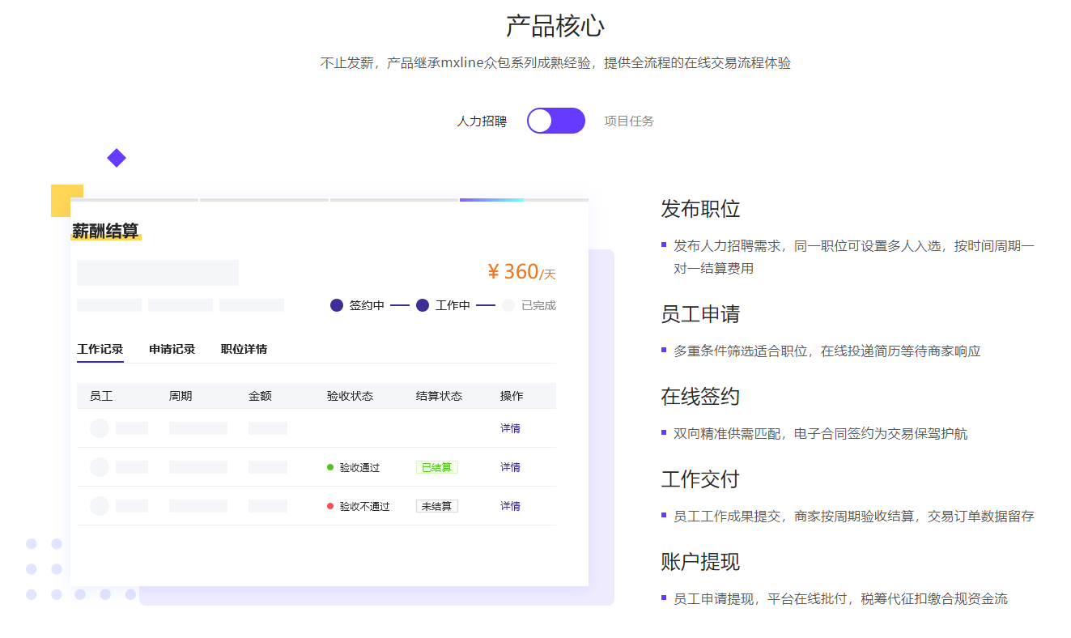1071x638 pixels.
Task: Select the 发布职位 feature heading
Action: 700,209
